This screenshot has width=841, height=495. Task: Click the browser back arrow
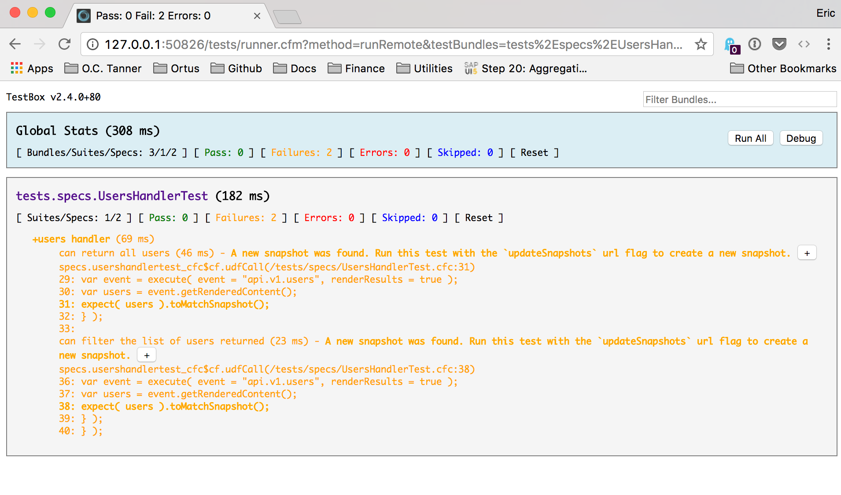(x=15, y=44)
